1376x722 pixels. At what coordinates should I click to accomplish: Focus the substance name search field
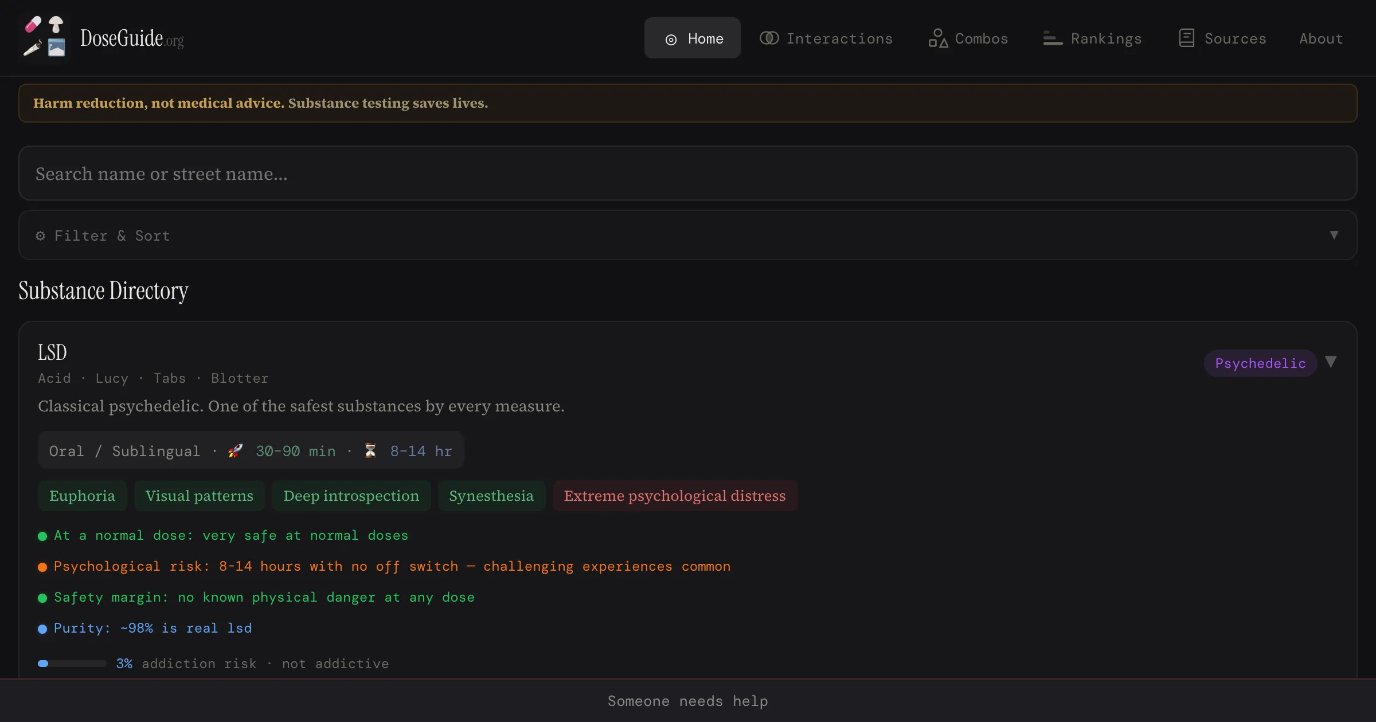687,174
